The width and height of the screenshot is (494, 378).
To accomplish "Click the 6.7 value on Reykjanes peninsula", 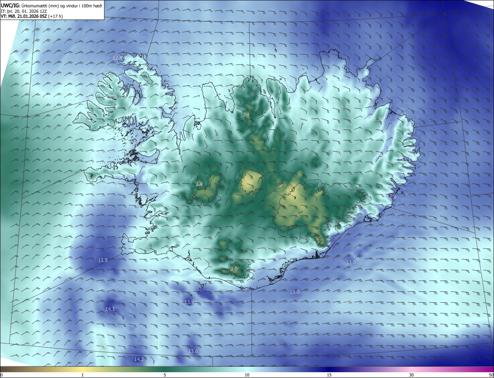I will point(151,246).
